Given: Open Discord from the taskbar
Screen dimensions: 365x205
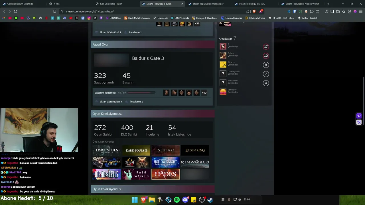Looking at the screenshot, I should 185,200.
